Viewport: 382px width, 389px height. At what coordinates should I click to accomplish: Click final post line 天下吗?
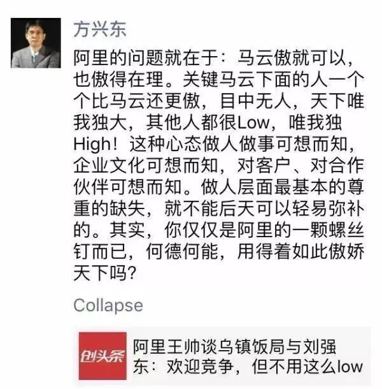pos(105,274)
